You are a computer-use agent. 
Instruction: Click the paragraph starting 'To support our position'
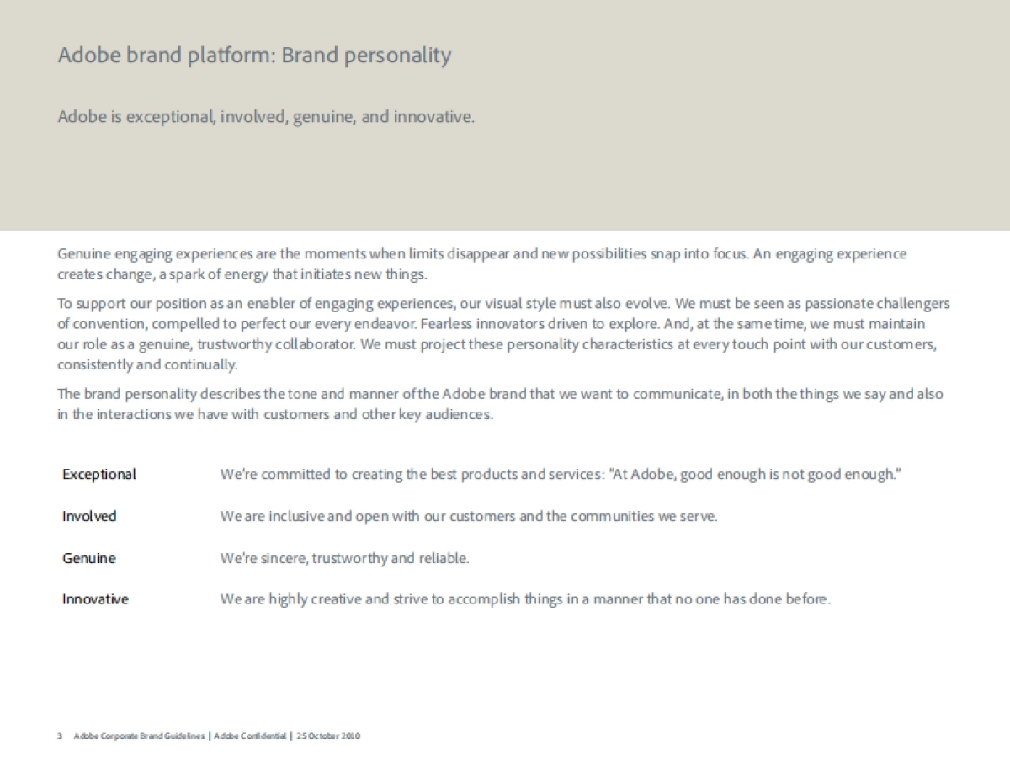tap(502, 334)
